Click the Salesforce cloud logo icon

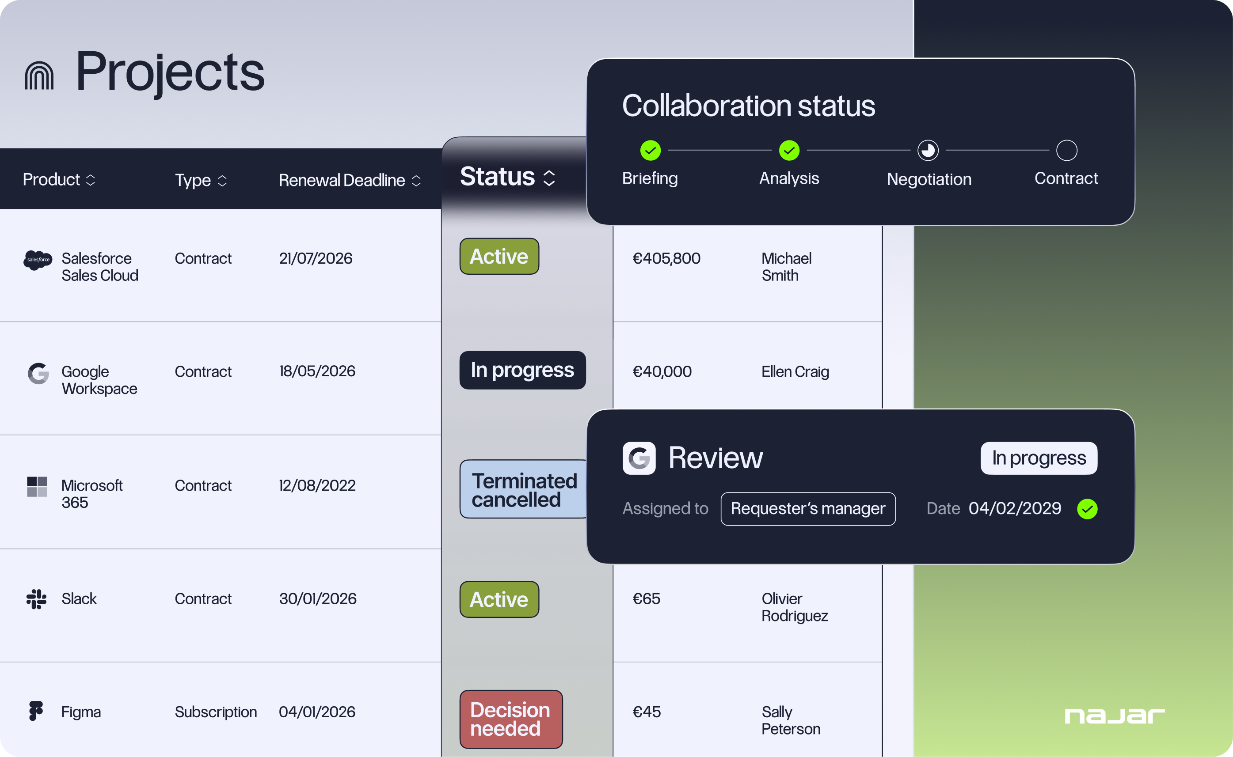[x=38, y=260]
